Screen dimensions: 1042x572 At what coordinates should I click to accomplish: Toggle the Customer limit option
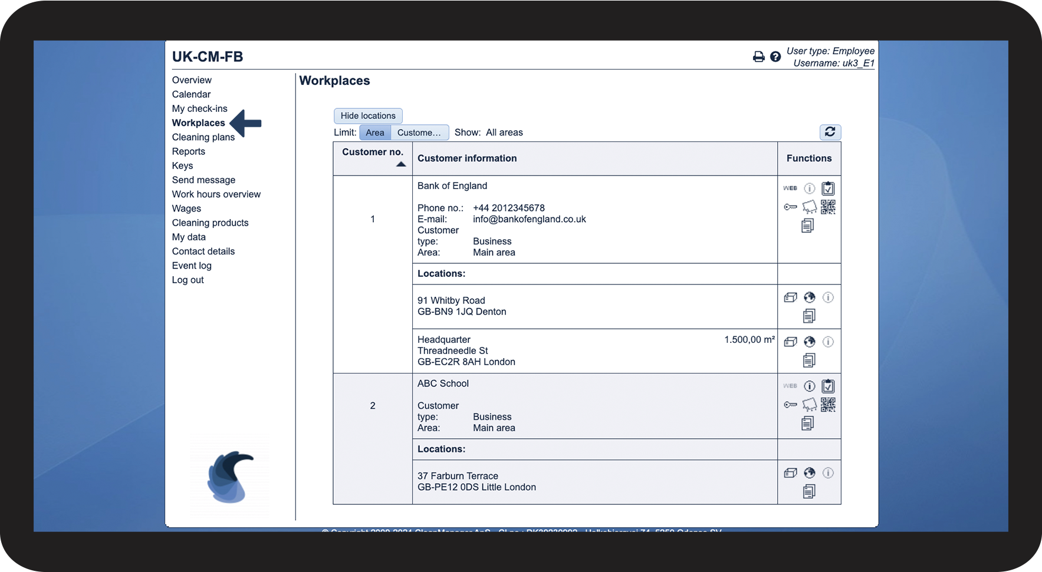(419, 133)
